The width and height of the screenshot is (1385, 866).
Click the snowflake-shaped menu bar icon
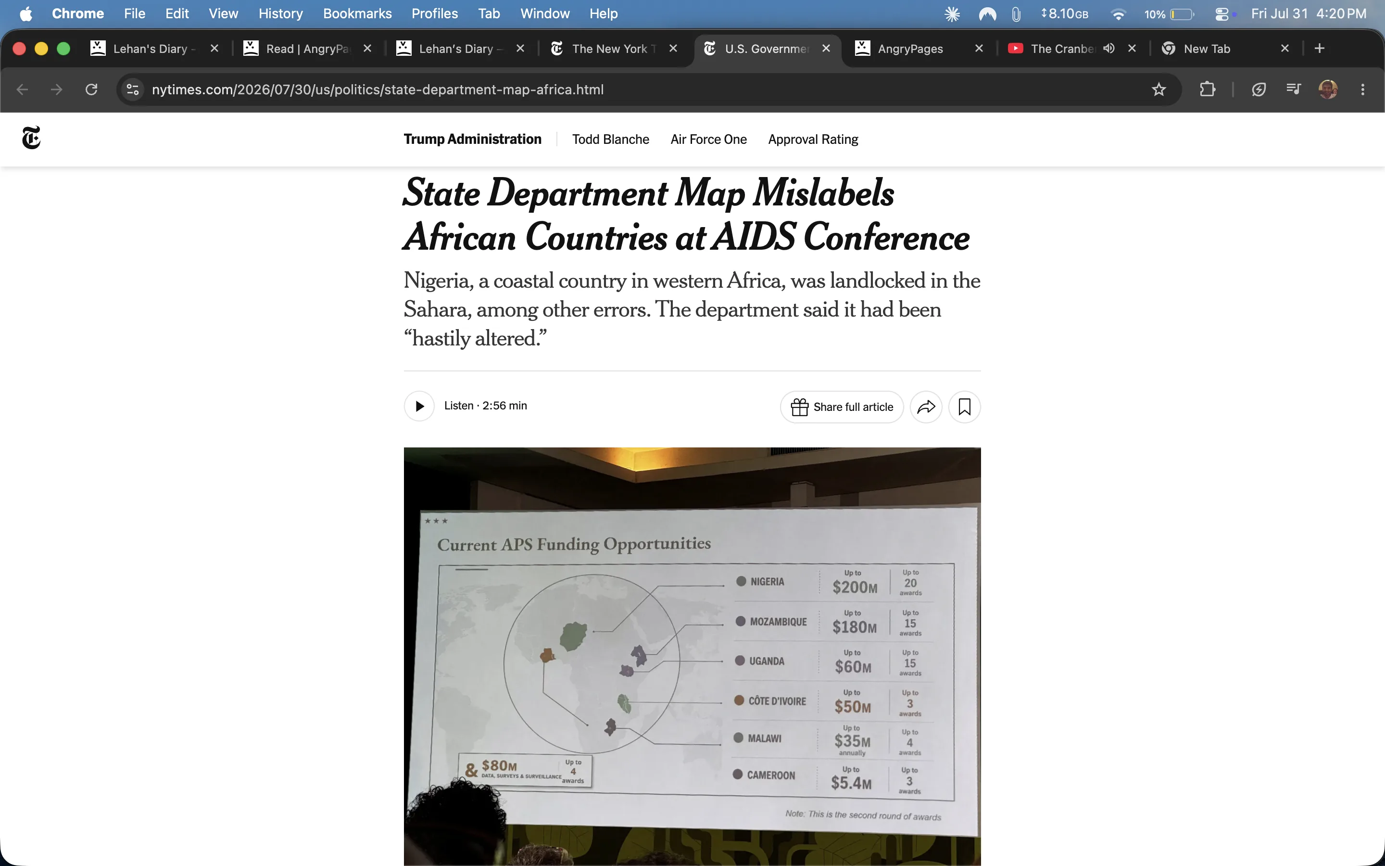coord(952,14)
